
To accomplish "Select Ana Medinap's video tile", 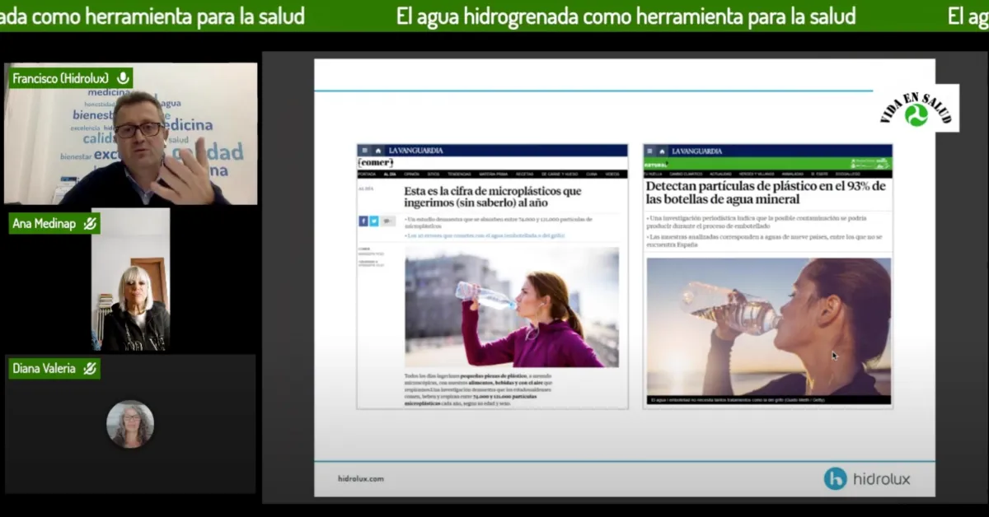I will pos(130,280).
